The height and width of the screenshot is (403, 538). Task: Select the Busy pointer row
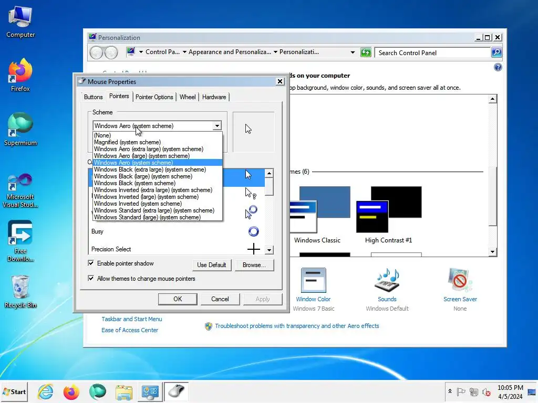(x=177, y=231)
